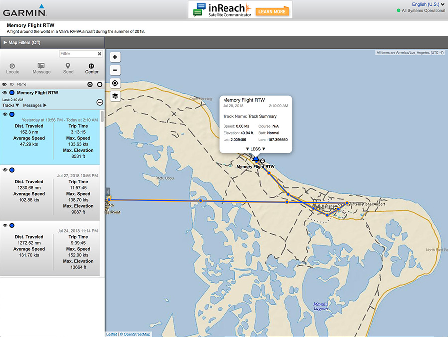448x337 pixels.
Task: Toggle visibility eye for Memory Flight RTW
Action: (x=5, y=93)
